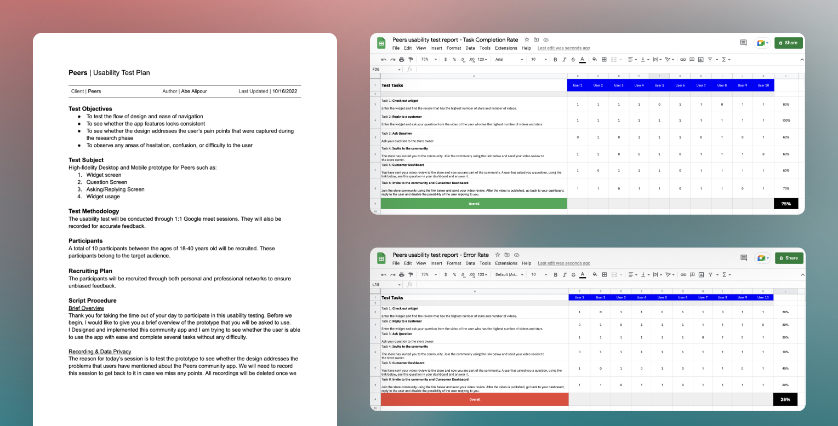Screen dimensions: 838x426
Task: Toggle Strikethrough in Error Rate sheet
Action: [x=573, y=274]
